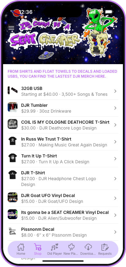The height and width of the screenshot is (267, 126).
Task: Open In Russ We Trust T-Shirt listing
Action: pyautogui.click(x=63, y=142)
